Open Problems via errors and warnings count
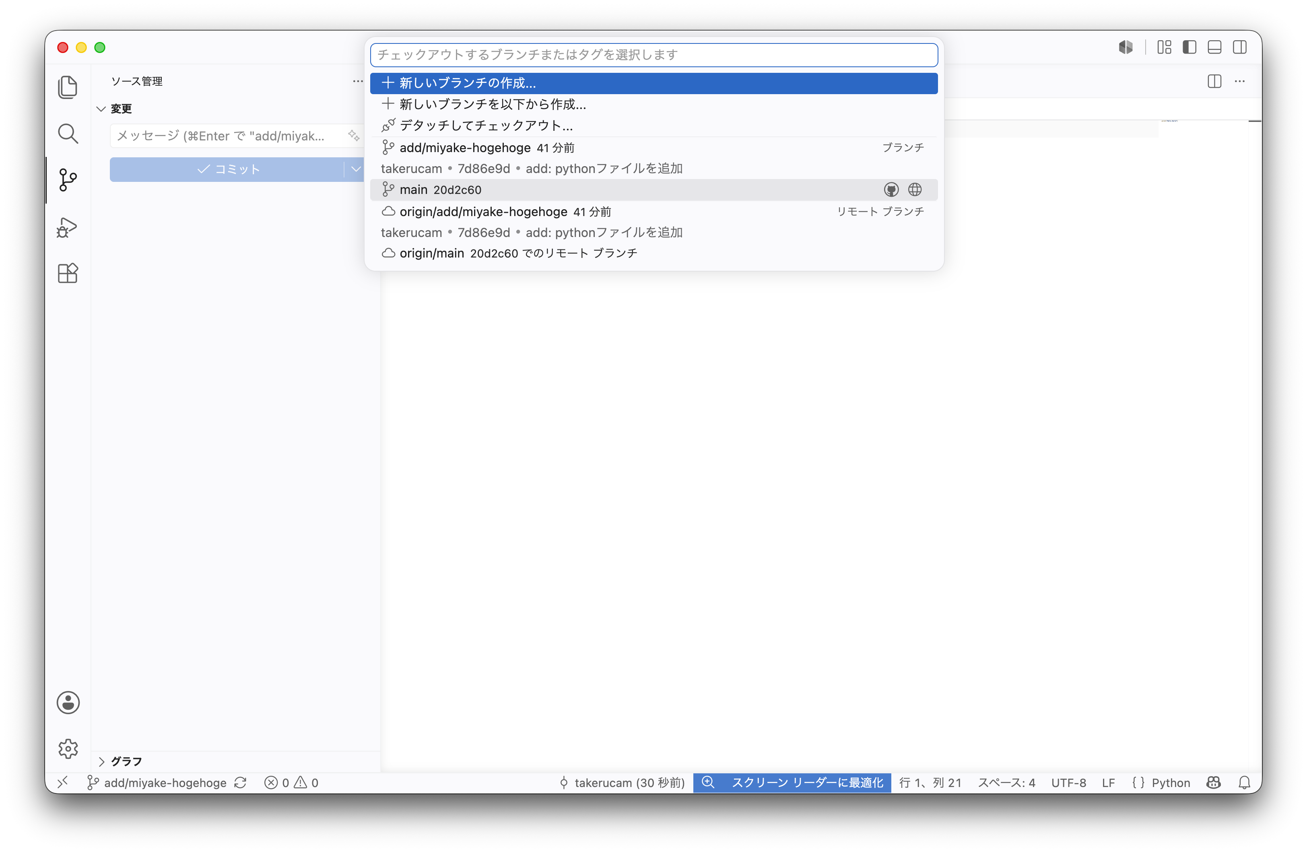This screenshot has width=1307, height=853. 291,783
